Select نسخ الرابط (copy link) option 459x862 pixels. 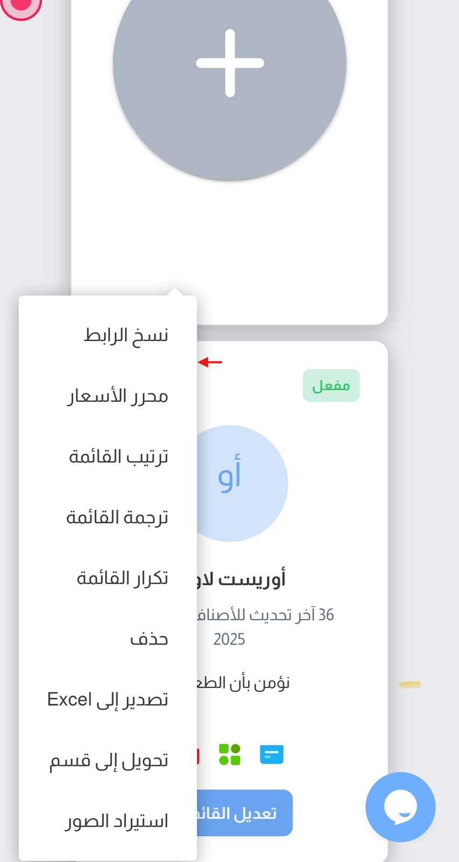pyautogui.click(x=126, y=336)
